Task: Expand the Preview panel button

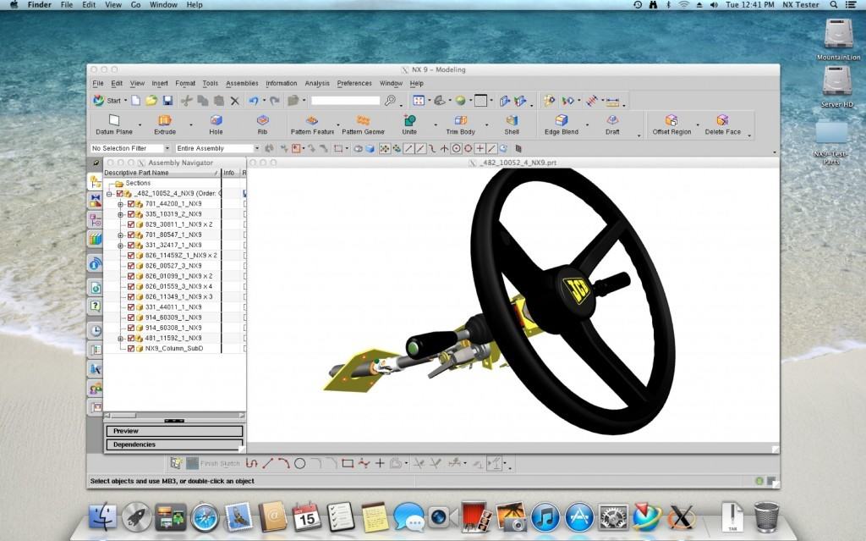Action: pyautogui.click(x=174, y=431)
